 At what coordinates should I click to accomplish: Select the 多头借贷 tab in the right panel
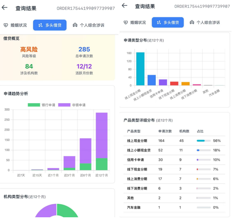pos(168,22)
